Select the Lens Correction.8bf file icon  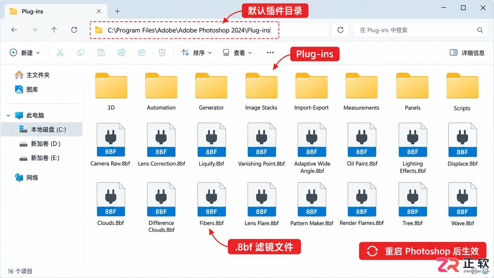[161, 140]
